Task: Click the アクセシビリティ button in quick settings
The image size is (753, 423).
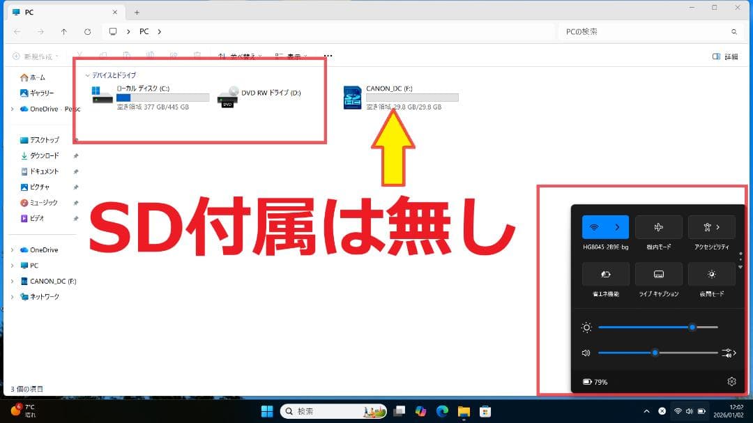Action: click(712, 226)
